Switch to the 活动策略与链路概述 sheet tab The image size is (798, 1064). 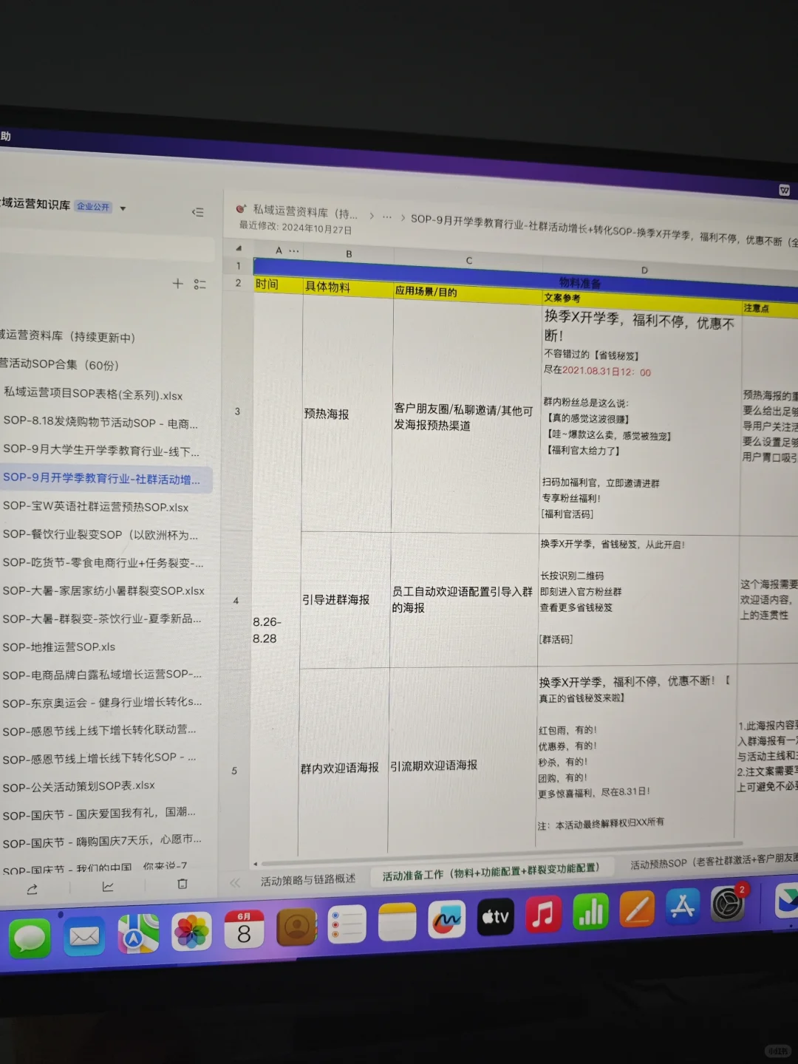[306, 879]
